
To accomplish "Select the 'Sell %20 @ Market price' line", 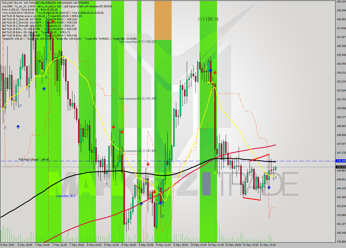I will point(42,16).
